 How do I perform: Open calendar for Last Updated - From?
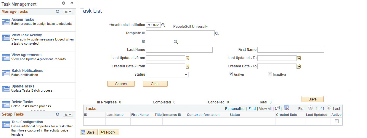click(187, 58)
